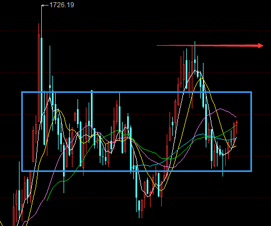Viewport: 271px width, 226px height.
Task: Select the white moving average peak near second high
Action: click(x=195, y=70)
